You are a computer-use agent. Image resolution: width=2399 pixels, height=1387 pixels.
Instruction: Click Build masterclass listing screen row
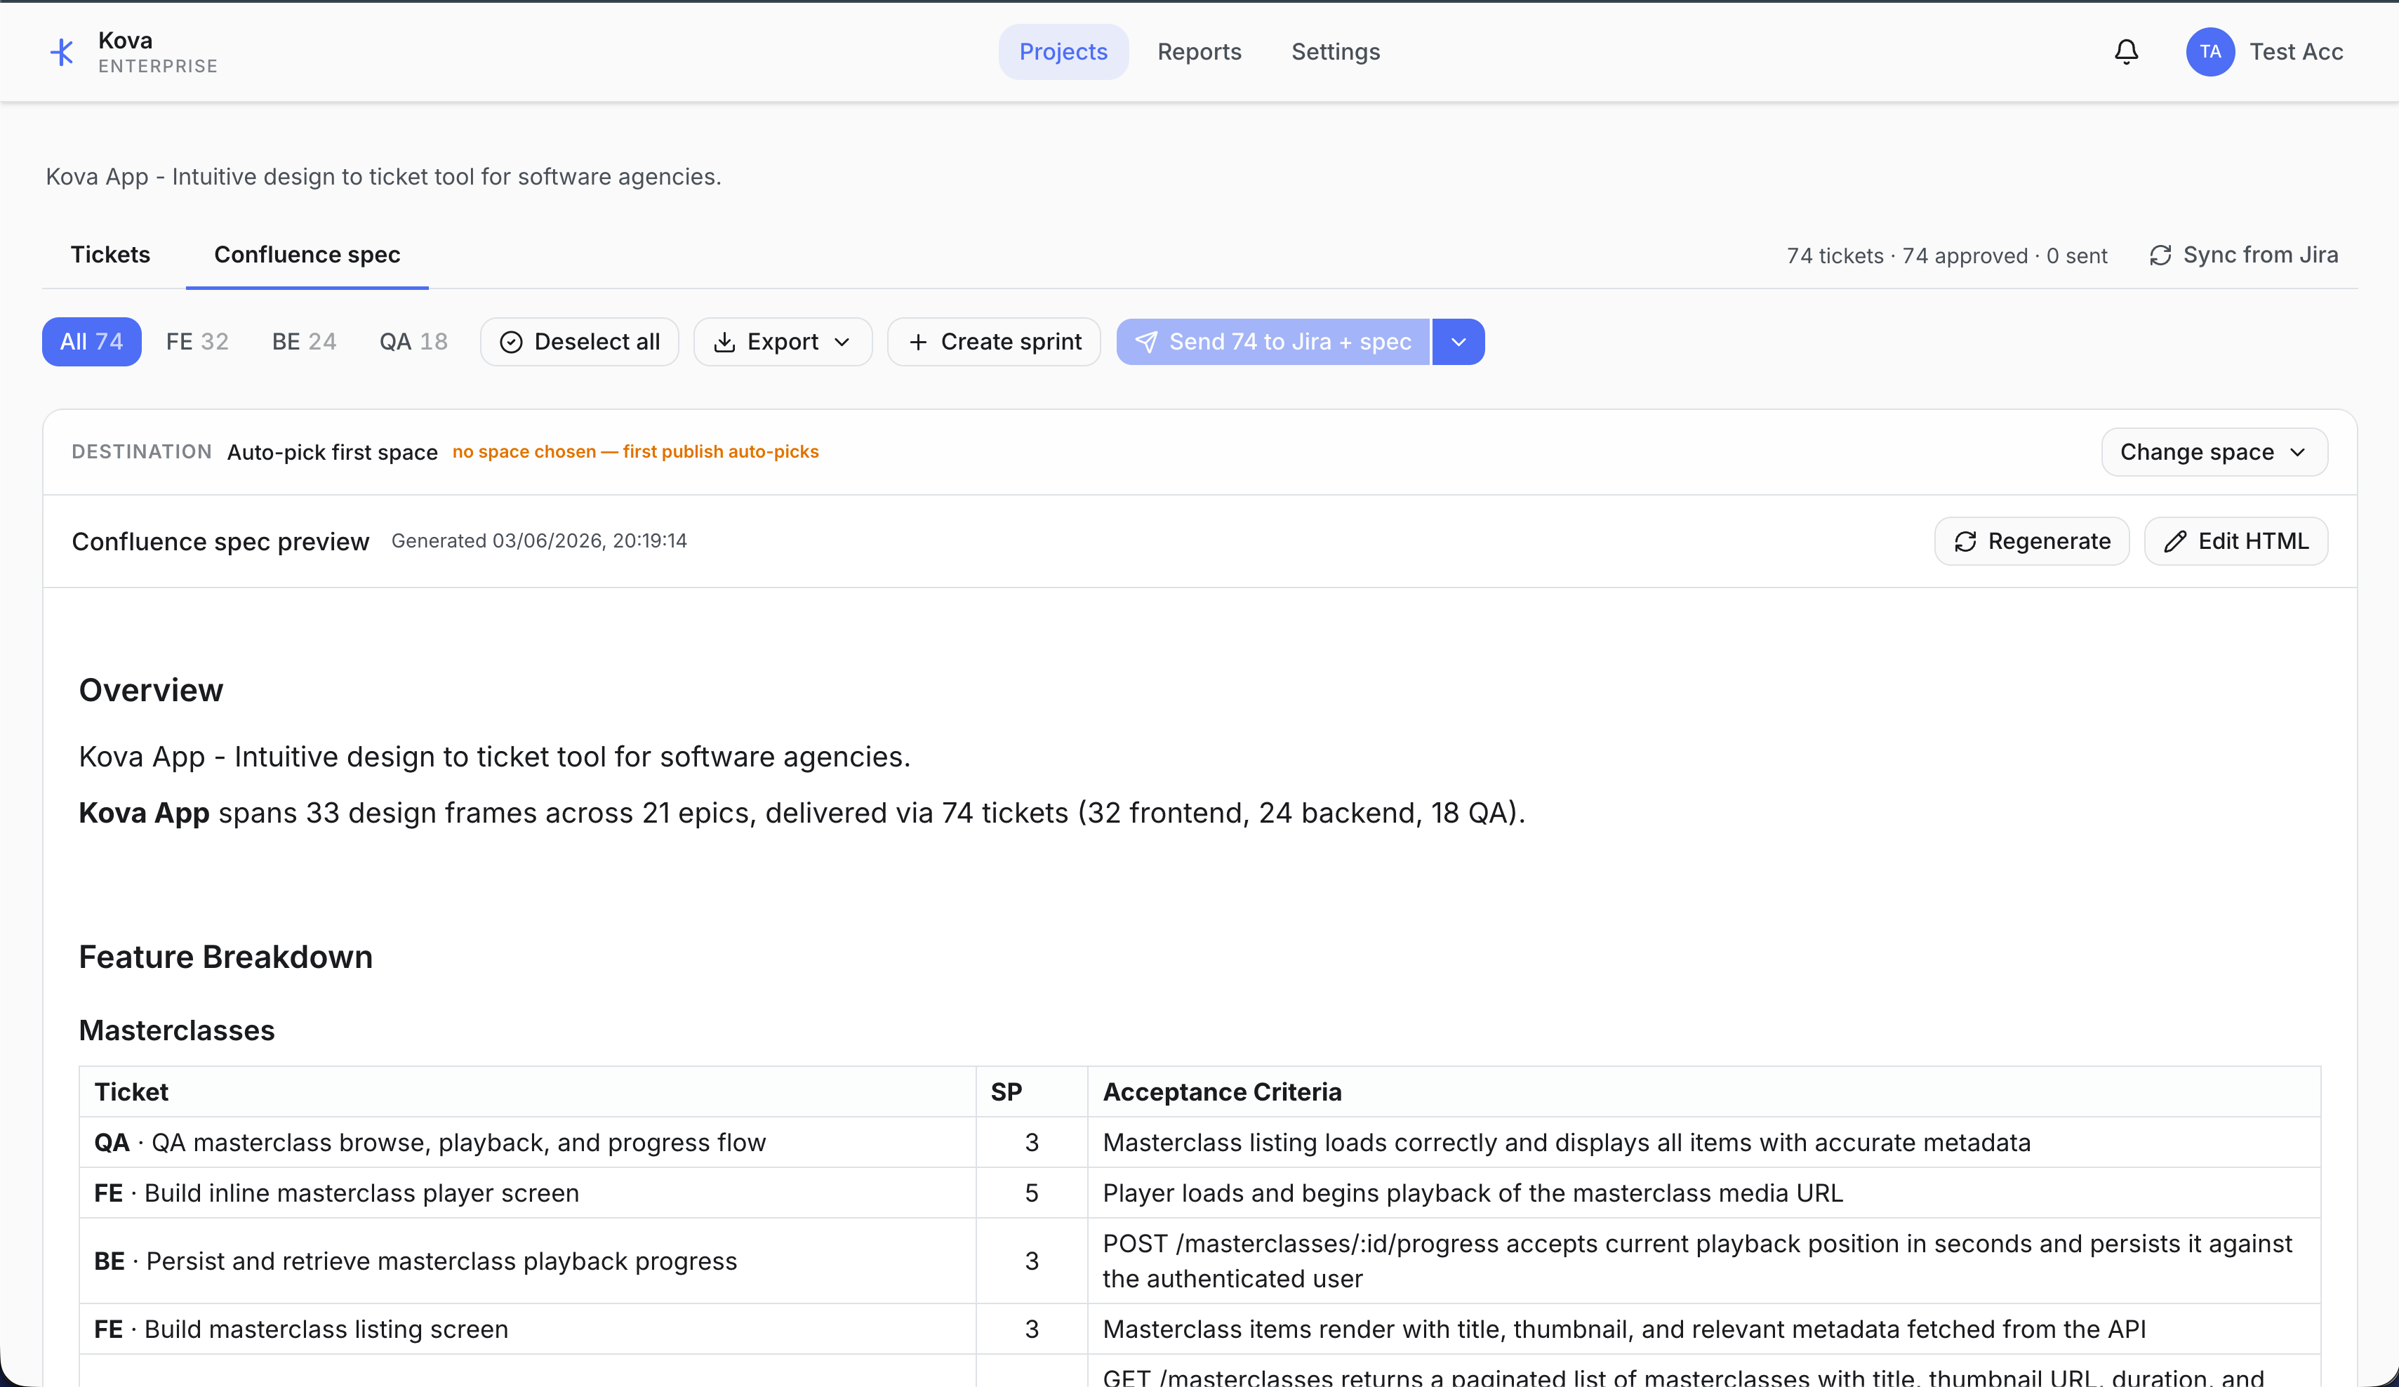(1199, 1329)
